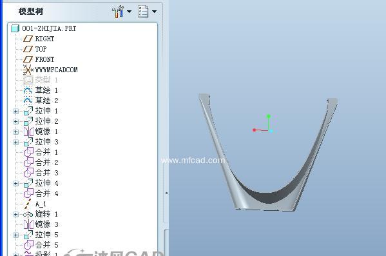Open dropdown arrow beside show list icon
This screenshot has width=386, height=256.
155,12
